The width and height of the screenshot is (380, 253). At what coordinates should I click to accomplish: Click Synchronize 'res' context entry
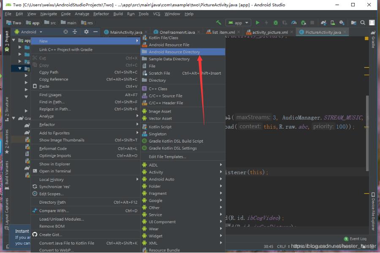coord(86,187)
